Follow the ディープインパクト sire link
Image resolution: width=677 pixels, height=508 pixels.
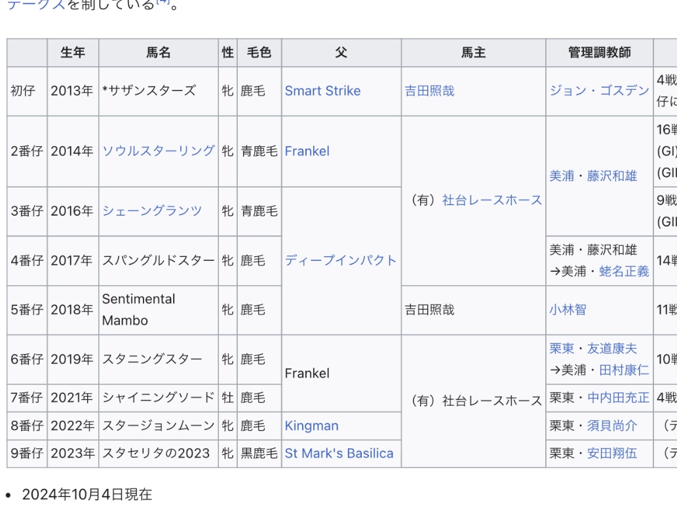[341, 260]
